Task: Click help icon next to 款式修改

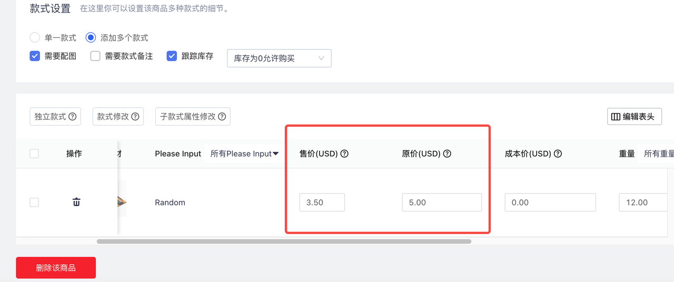Action: 135,116
